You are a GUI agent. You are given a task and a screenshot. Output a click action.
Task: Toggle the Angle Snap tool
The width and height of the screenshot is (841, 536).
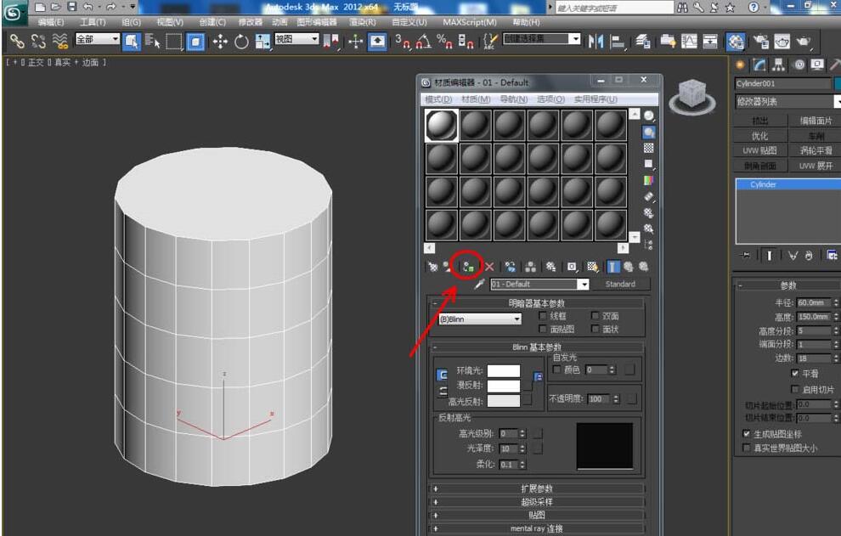tap(423, 42)
